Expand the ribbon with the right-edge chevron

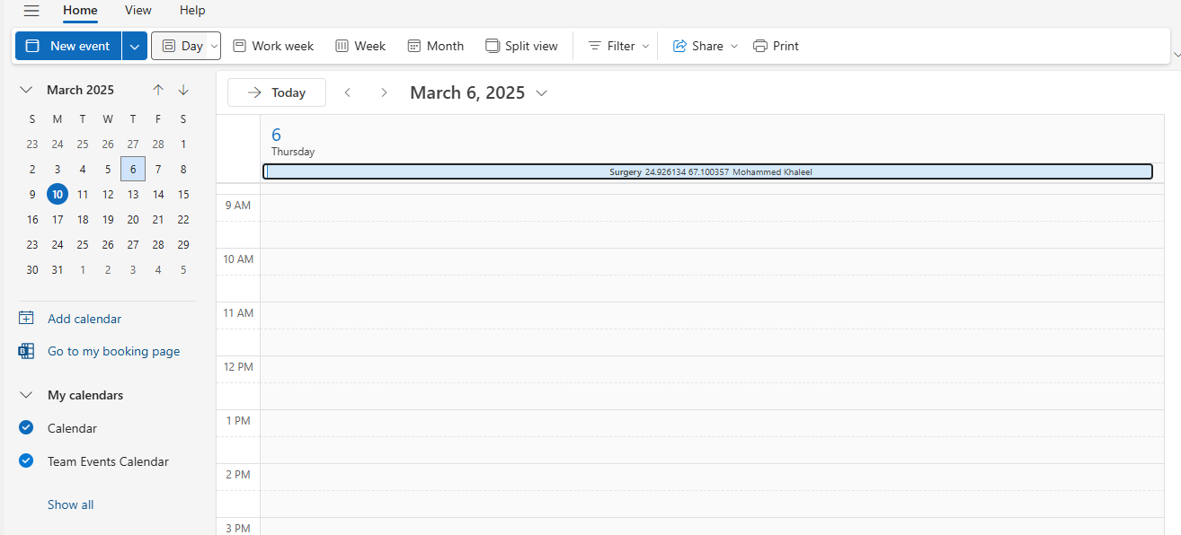click(1177, 55)
